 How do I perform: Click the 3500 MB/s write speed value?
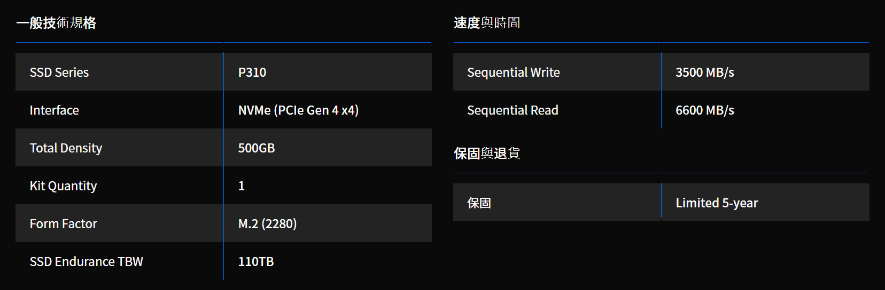705,72
